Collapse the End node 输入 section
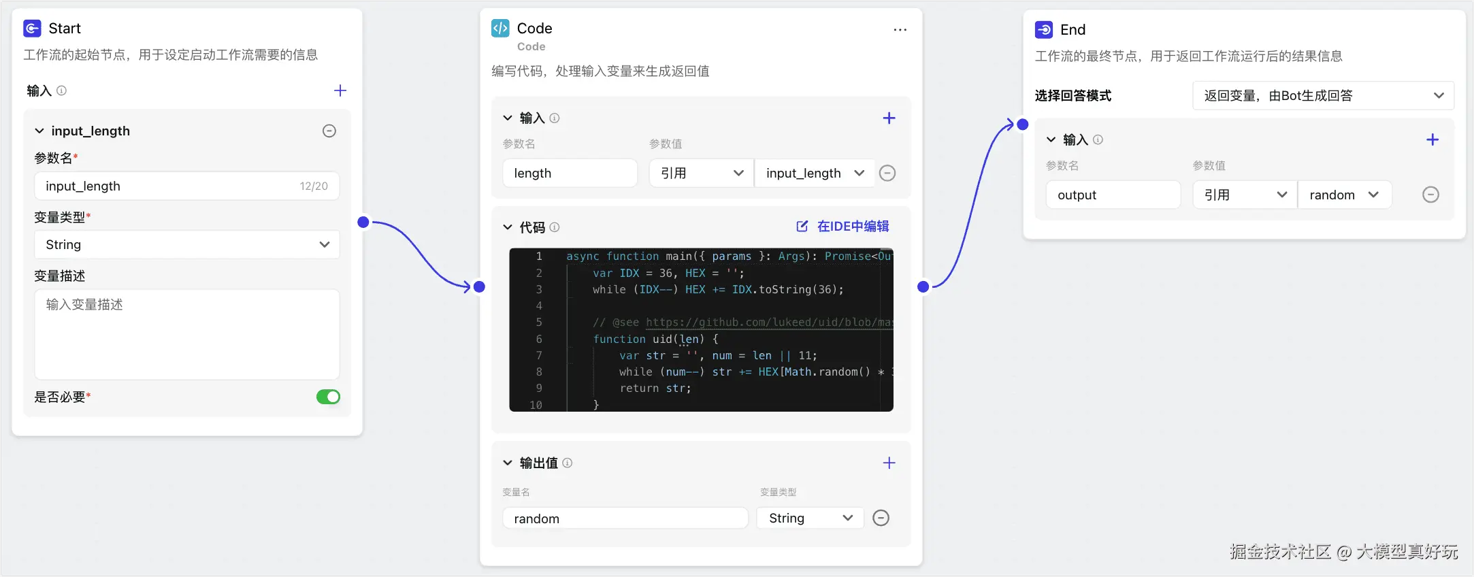The height and width of the screenshot is (577, 1474). [x=1051, y=140]
